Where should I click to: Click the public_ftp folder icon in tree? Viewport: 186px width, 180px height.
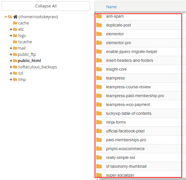point(15,54)
